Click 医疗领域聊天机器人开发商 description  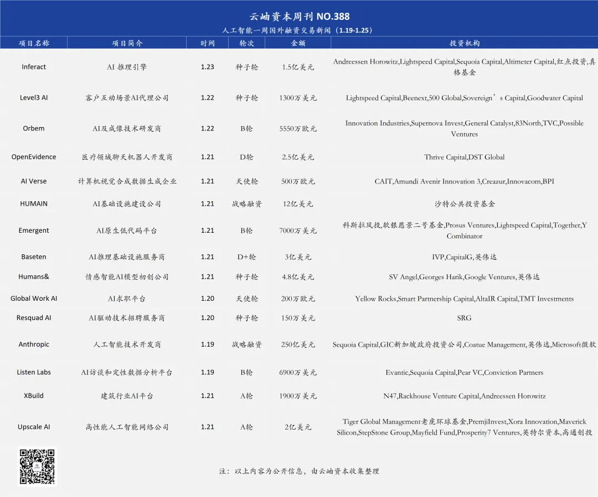(127, 157)
